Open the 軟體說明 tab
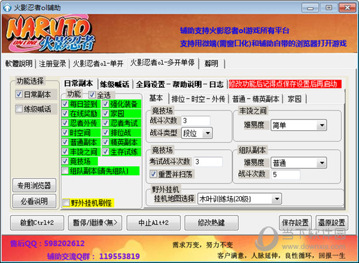The width and height of the screenshot is (359, 263). pyautogui.click(x=19, y=63)
